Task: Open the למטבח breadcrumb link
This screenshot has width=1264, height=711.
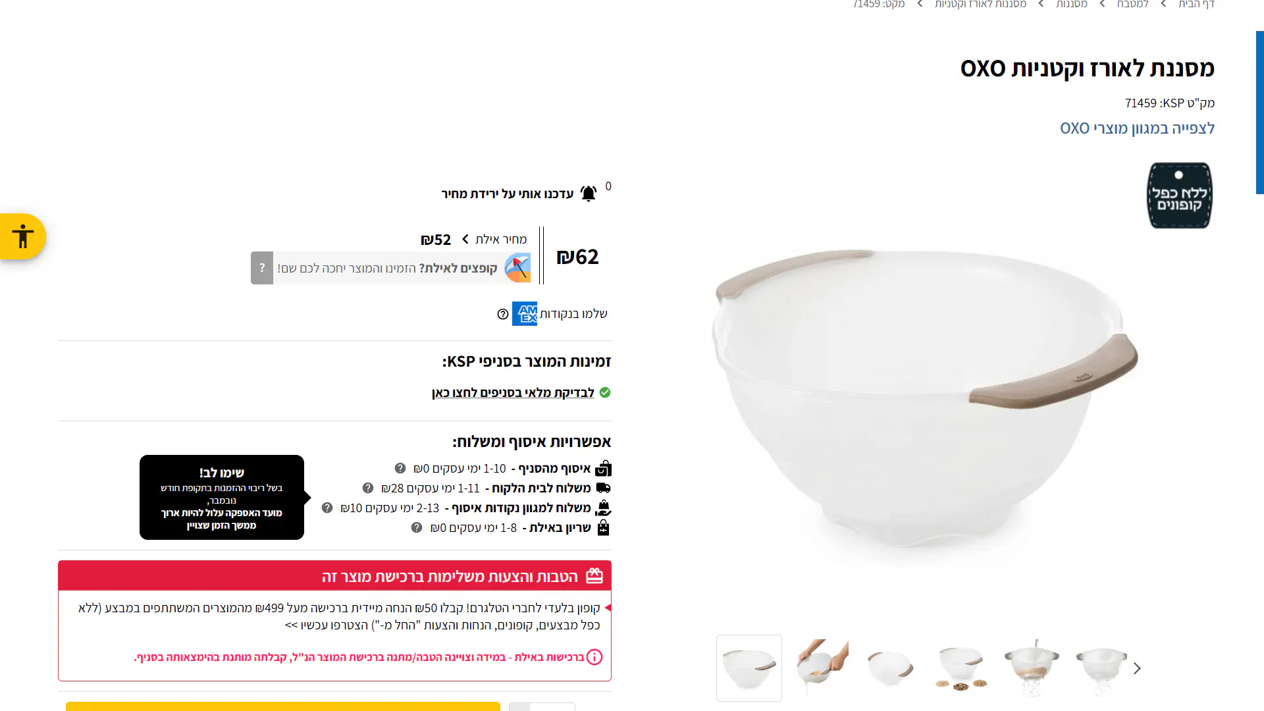Action: pyautogui.click(x=1132, y=4)
